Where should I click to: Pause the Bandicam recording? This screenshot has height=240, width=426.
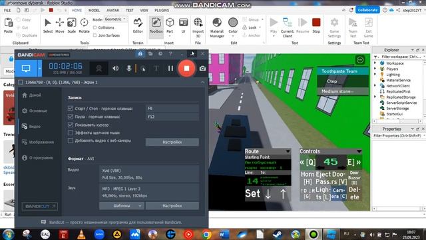point(170,68)
